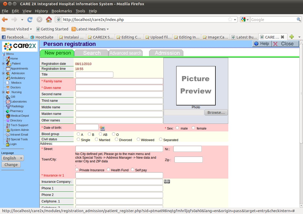This screenshot has width=303, height=214.
Task: Open the insurance company lookup book icon
Action: tap(167, 181)
